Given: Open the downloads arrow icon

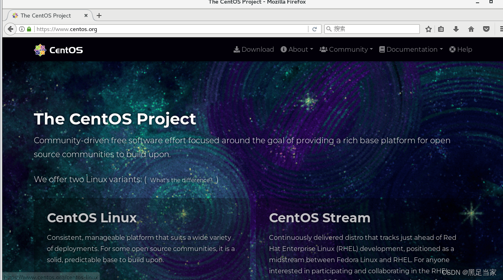Looking at the screenshot, I should (456, 29).
